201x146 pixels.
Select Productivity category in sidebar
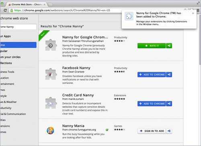click(x=6, y=108)
